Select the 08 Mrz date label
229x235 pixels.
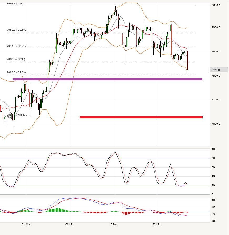tap(69, 225)
